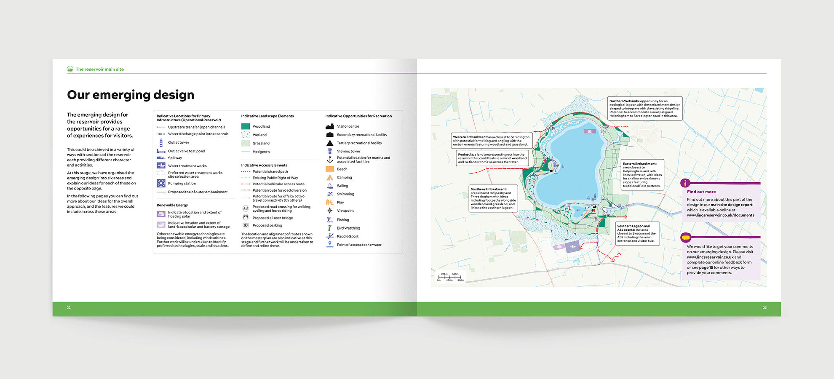Click the Fishing legend icon

pos(329,219)
